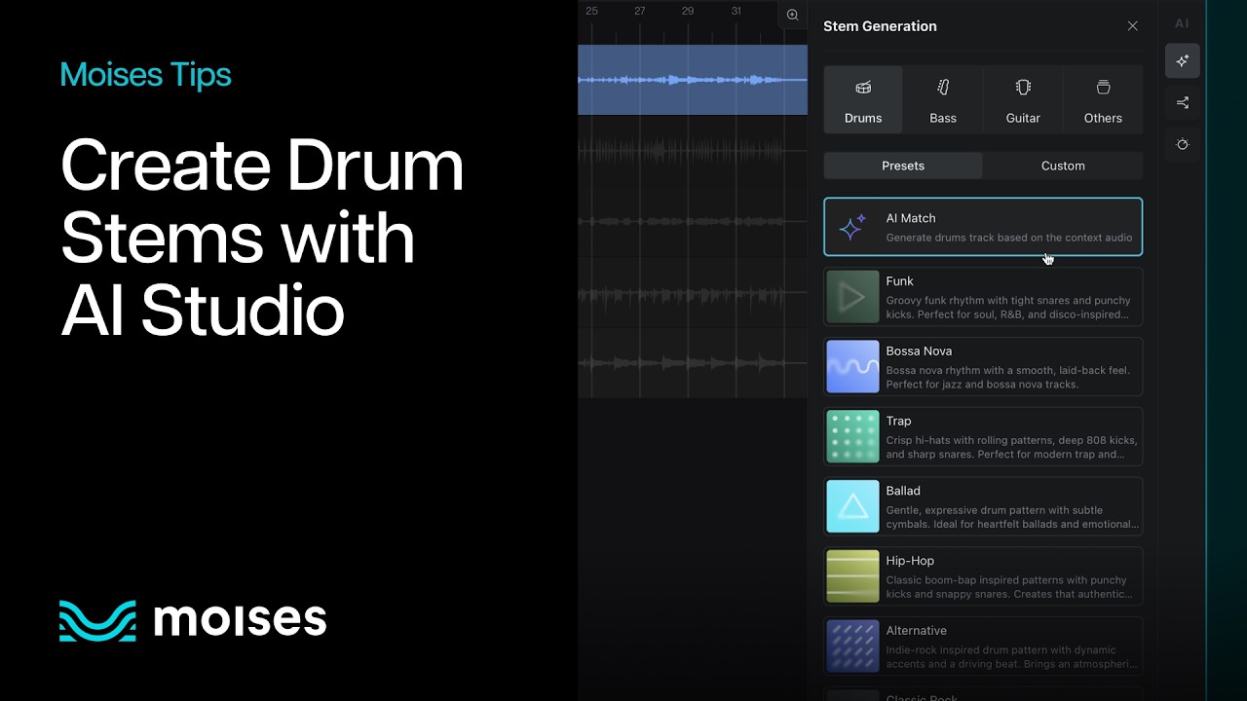Open the Others stem tab

pyautogui.click(x=1103, y=99)
